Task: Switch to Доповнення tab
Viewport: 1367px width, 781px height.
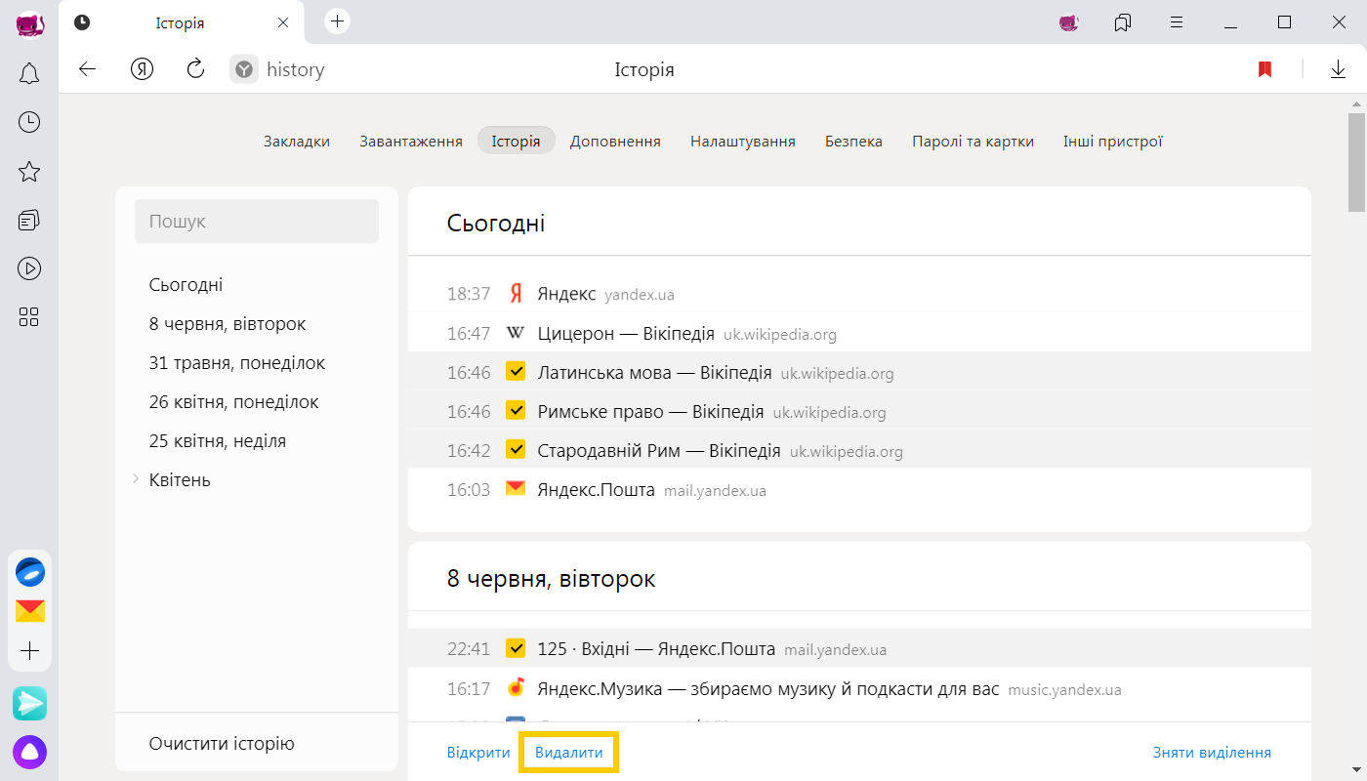Action: [x=615, y=141]
